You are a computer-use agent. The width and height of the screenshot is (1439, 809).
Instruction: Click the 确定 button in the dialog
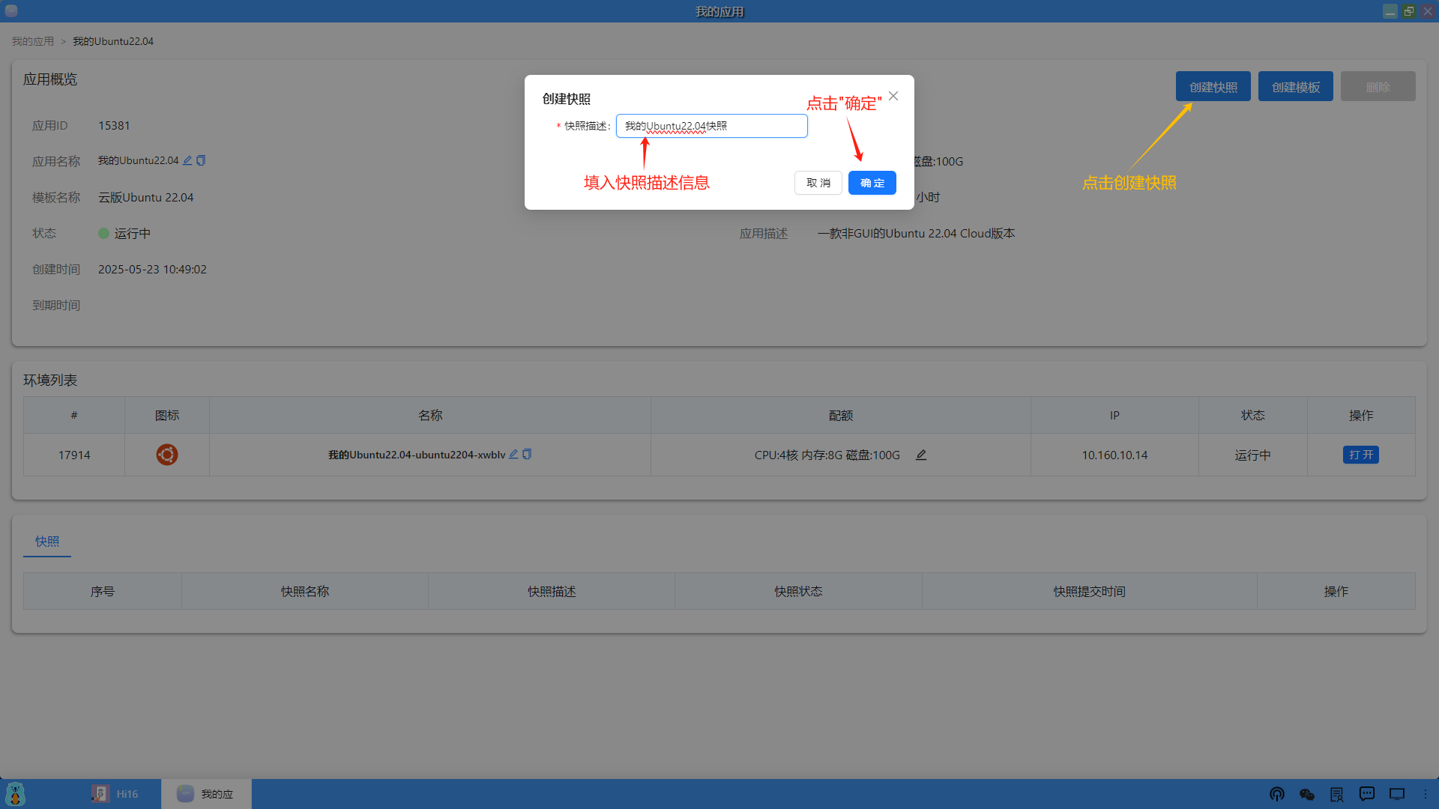872,183
